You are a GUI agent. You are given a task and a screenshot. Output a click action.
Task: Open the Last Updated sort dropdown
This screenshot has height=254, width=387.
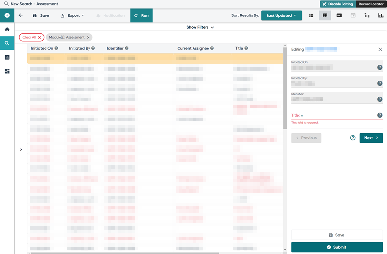pyautogui.click(x=282, y=15)
